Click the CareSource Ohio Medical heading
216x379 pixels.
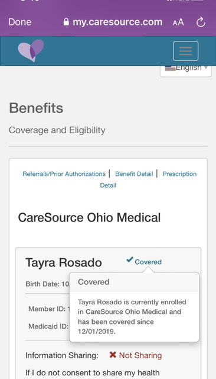click(89, 217)
